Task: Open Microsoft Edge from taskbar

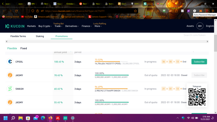Action: point(43,118)
